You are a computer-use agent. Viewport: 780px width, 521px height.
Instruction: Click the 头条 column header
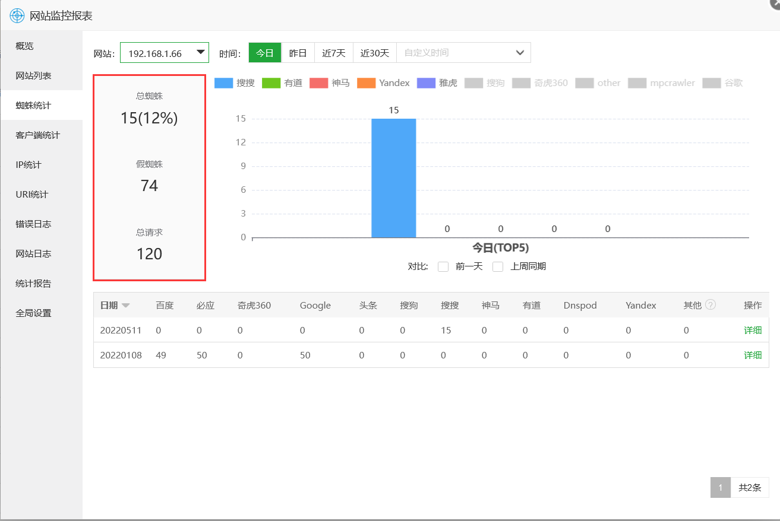(x=368, y=306)
